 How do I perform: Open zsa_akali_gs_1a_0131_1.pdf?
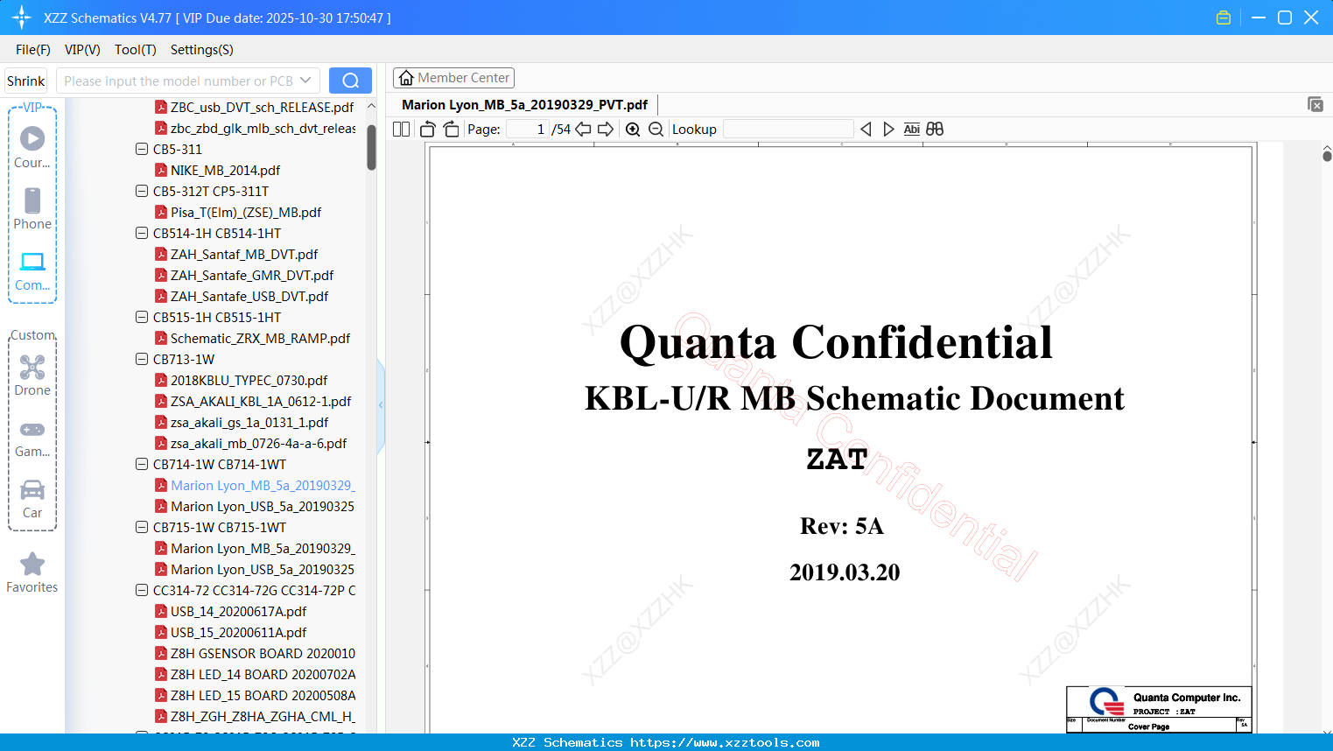(x=249, y=422)
